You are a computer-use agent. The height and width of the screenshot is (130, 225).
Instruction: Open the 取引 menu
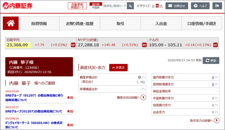coord(120,23)
